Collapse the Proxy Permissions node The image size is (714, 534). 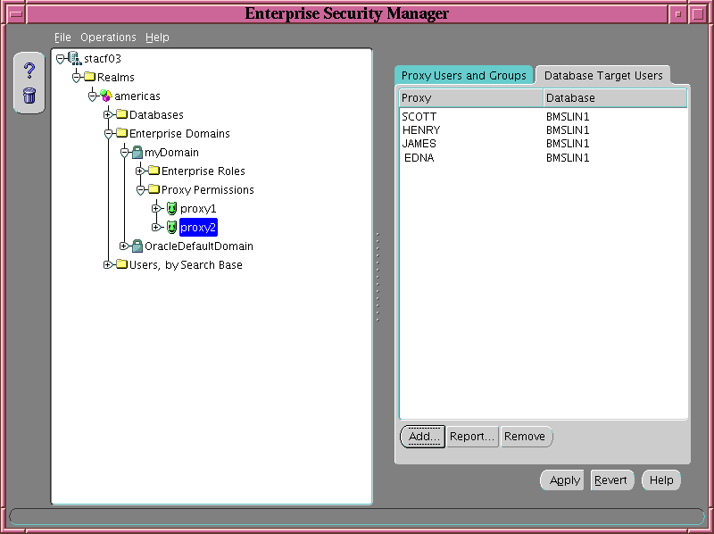pos(140,190)
